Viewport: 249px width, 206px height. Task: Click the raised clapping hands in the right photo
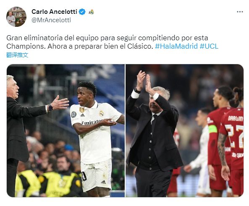click(x=144, y=82)
